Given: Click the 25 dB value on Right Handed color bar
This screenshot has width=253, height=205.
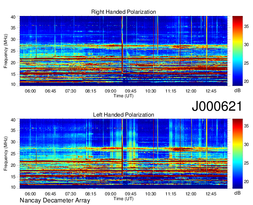Looking at the screenshot, I should [x=246, y=63].
